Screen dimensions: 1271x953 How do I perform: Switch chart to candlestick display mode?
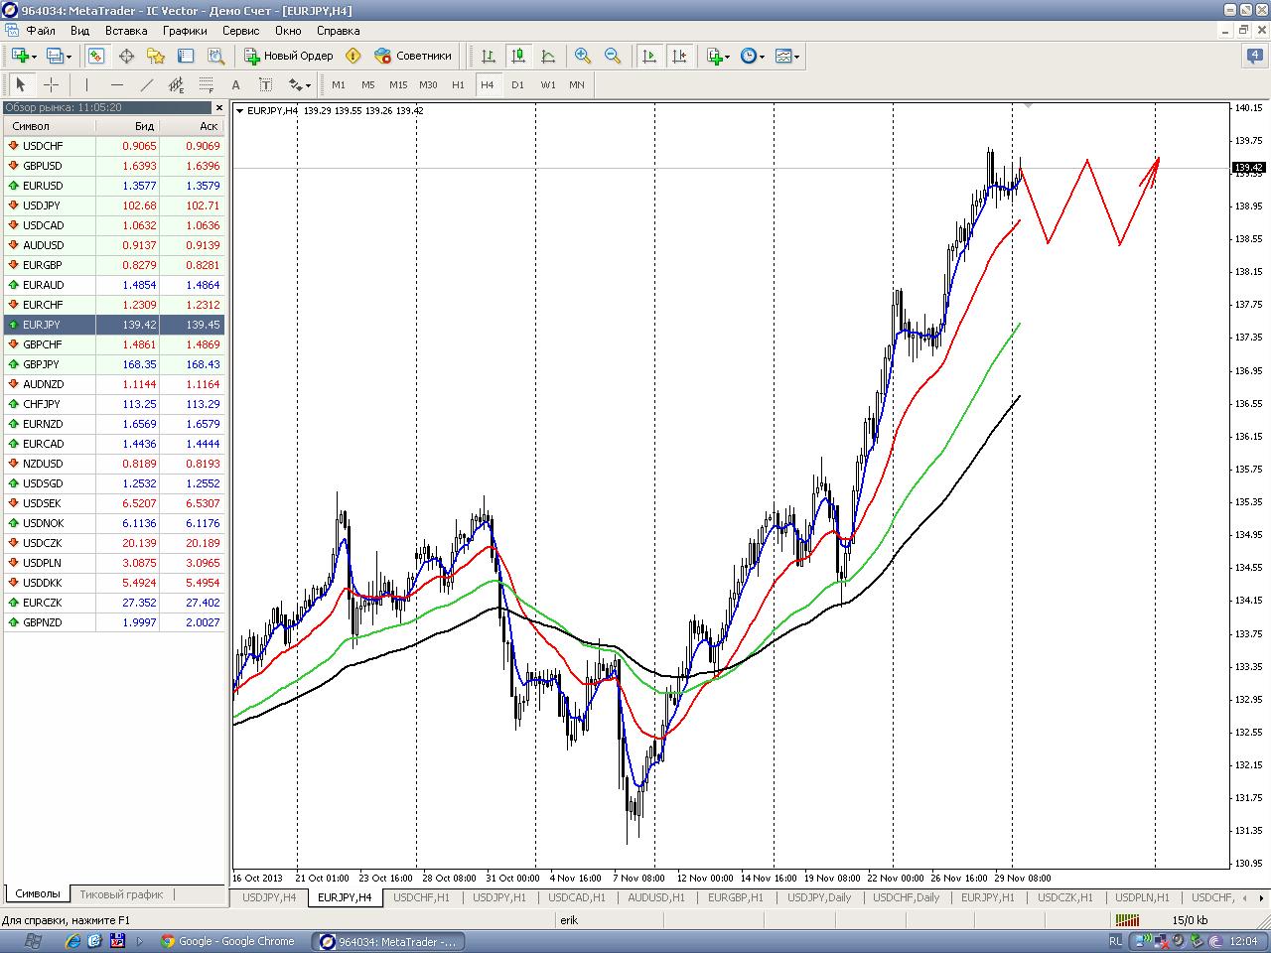tap(517, 57)
